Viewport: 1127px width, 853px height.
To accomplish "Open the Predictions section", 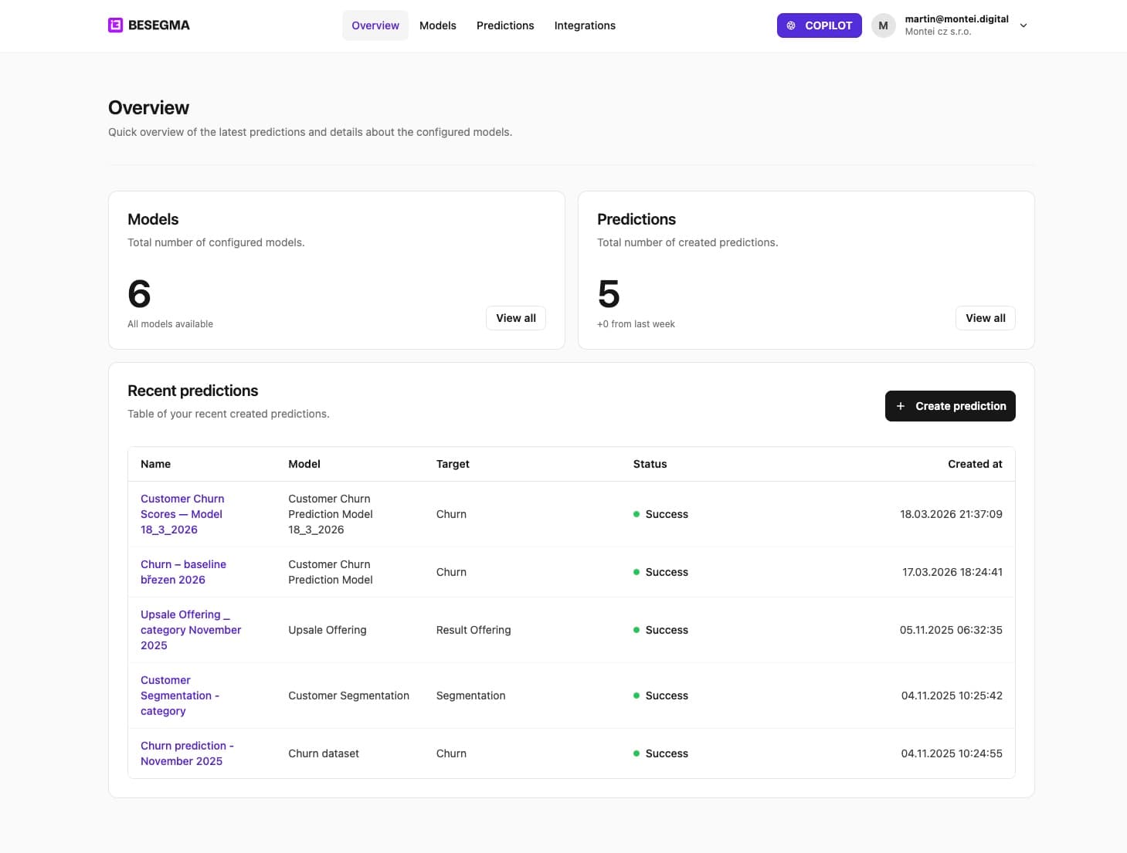I will pyautogui.click(x=505, y=25).
